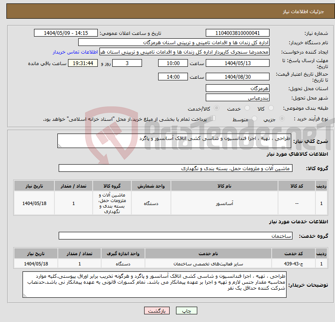Click the واحد شمارش column header
The width and height of the screenshot is (335, 322).
[x=151, y=186]
